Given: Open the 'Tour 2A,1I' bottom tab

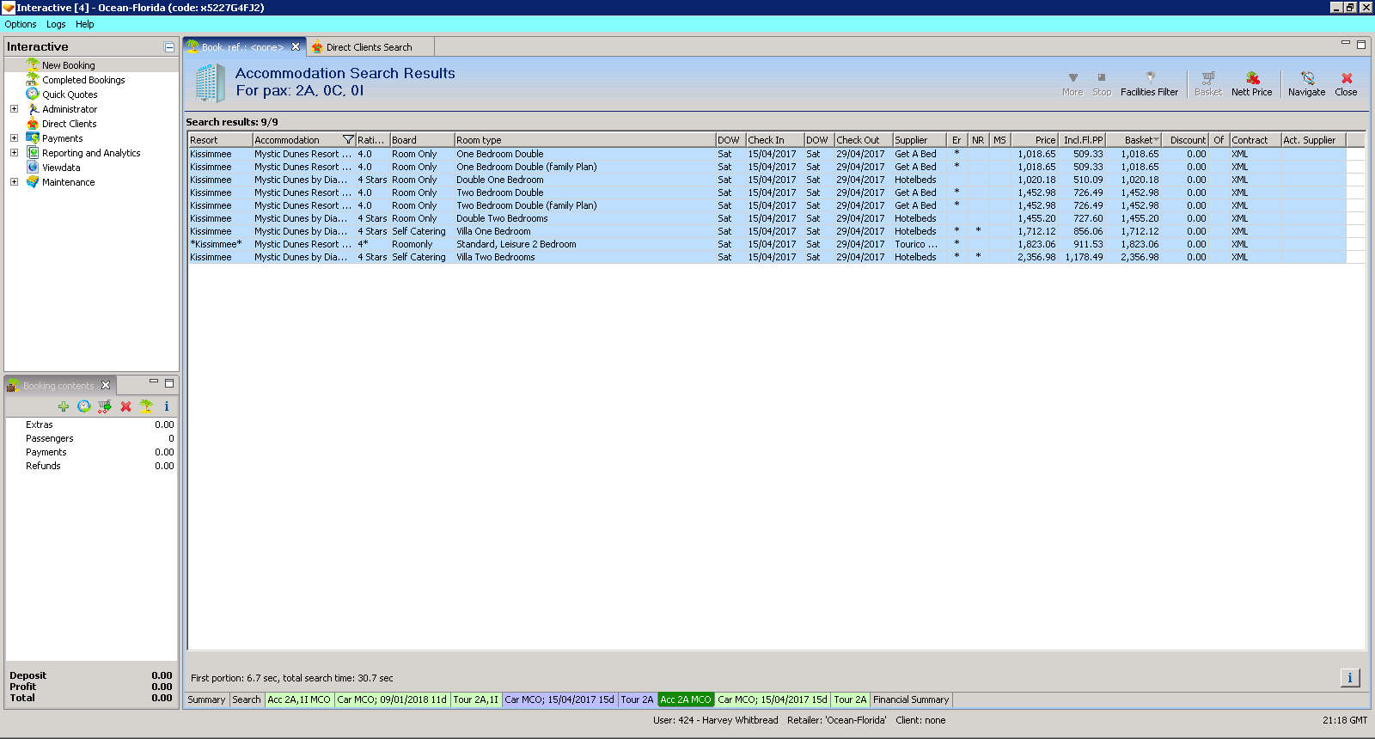Looking at the screenshot, I should [x=476, y=699].
